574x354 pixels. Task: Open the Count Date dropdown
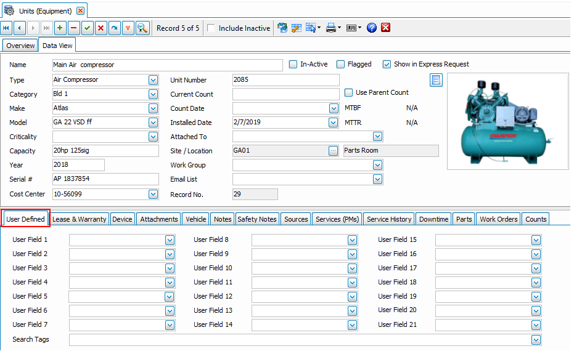[333, 108]
